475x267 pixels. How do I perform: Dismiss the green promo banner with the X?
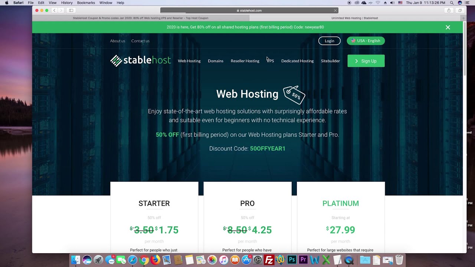click(x=448, y=27)
